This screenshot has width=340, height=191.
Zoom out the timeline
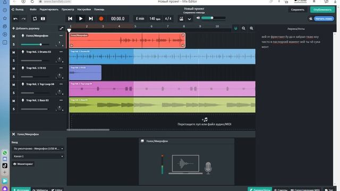(x=243, y=28)
